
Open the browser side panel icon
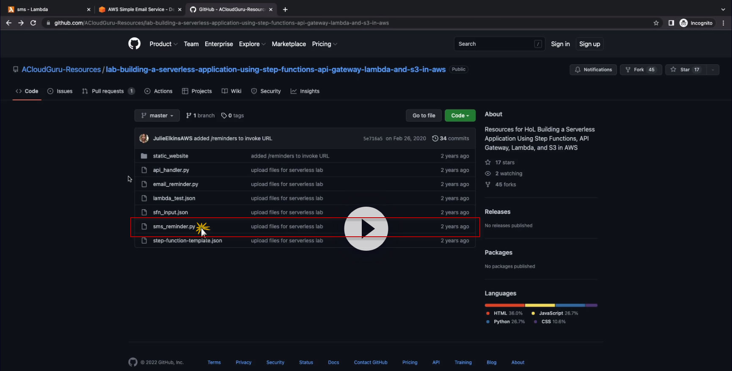671,23
